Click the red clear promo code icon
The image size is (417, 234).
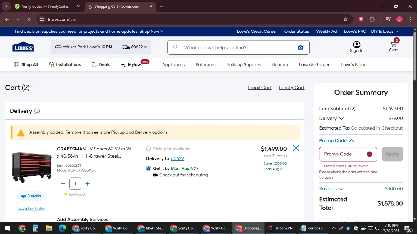click(x=369, y=154)
